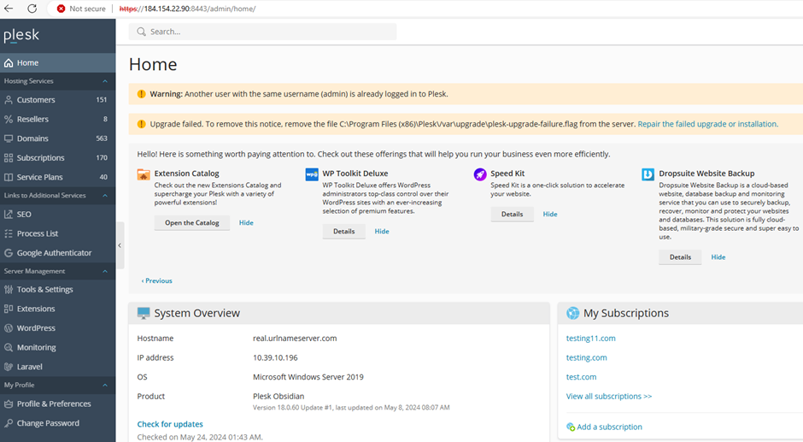Hide the Speed Kit offering
Viewport: 803px width, 442px height.
click(550, 214)
